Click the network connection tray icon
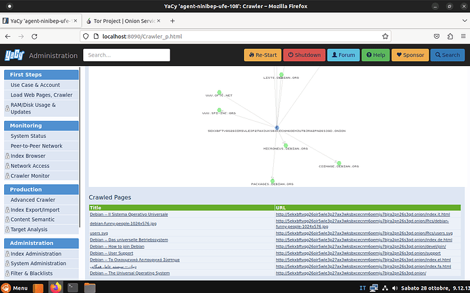470x293 pixels. [x=385, y=288]
